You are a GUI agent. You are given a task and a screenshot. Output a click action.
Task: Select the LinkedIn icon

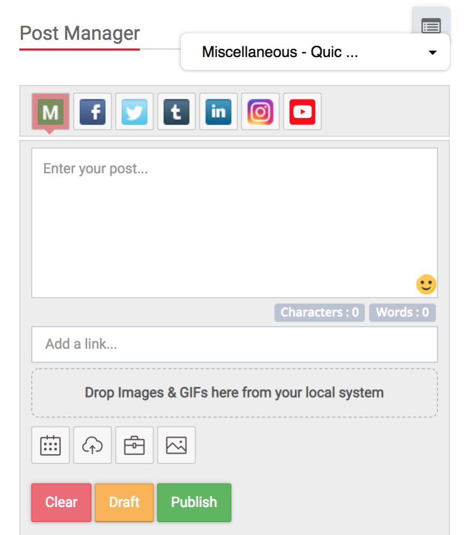click(218, 112)
